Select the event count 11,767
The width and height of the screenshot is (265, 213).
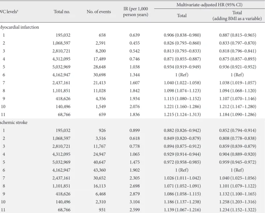click(100, 146)
